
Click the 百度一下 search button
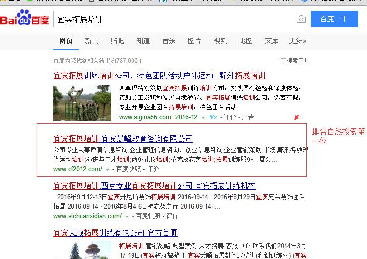pyautogui.click(x=335, y=19)
